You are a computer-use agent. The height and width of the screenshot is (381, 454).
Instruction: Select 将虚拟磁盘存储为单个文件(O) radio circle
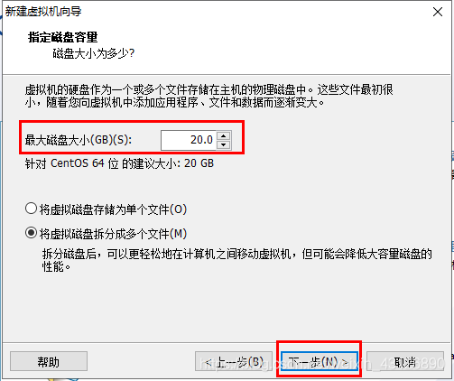31,209
